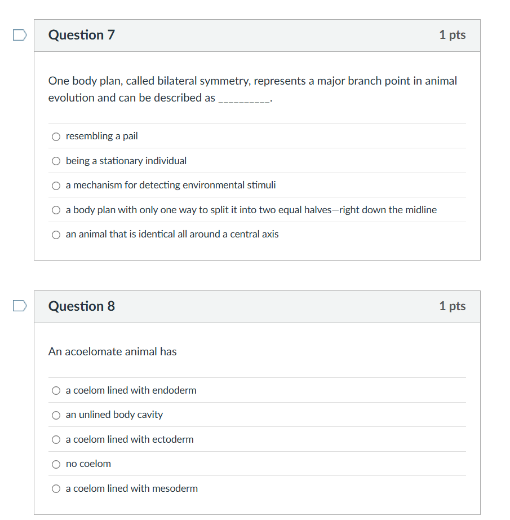
Task: Choose 'being a stationary individual' answer
Action: 56,161
